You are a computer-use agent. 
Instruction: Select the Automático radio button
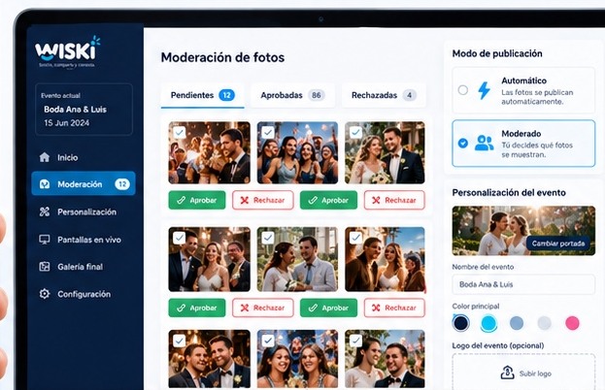click(x=462, y=90)
